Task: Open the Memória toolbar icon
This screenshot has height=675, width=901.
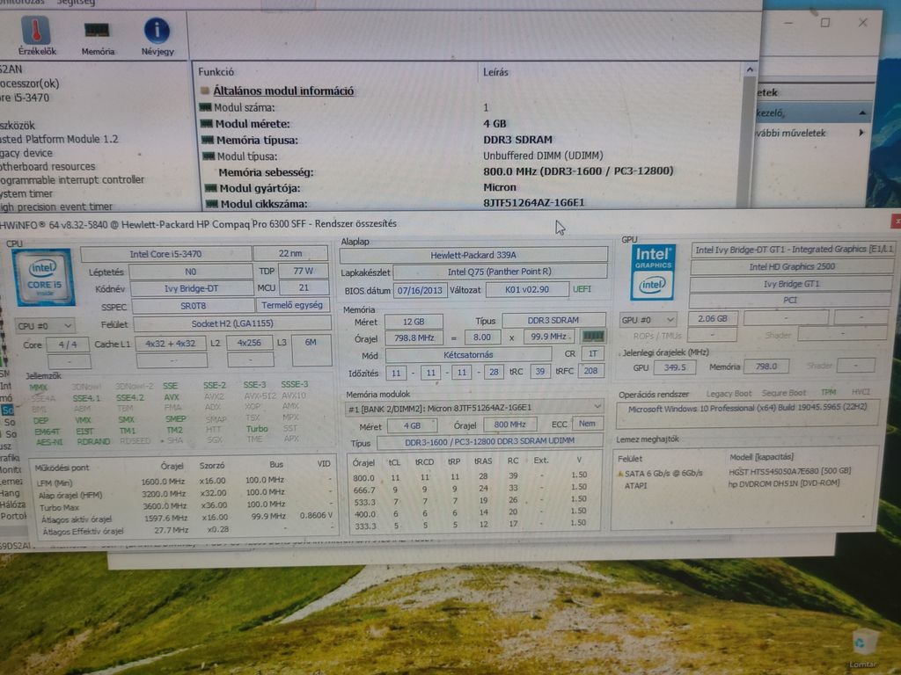Action: pyautogui.click(x=97, y=38)
